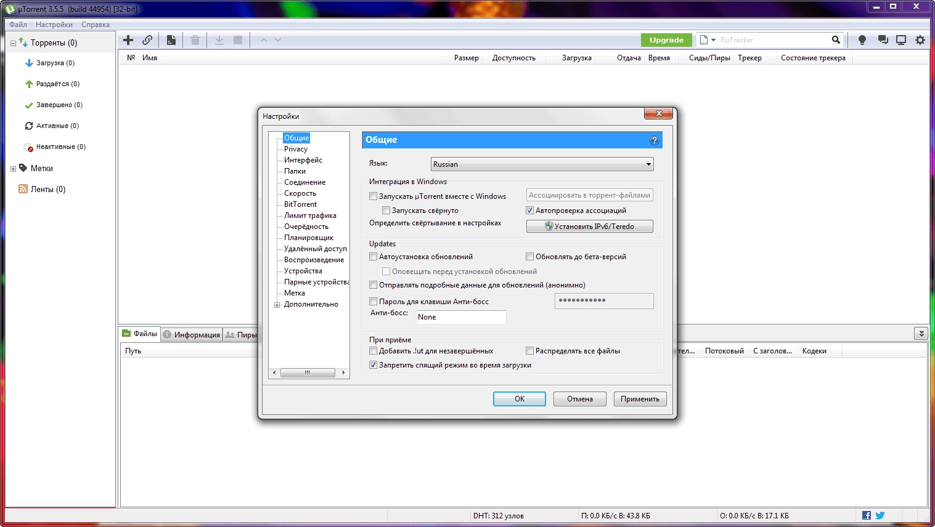
Task: Click the Stop torrent square icon
Action: 238,40
